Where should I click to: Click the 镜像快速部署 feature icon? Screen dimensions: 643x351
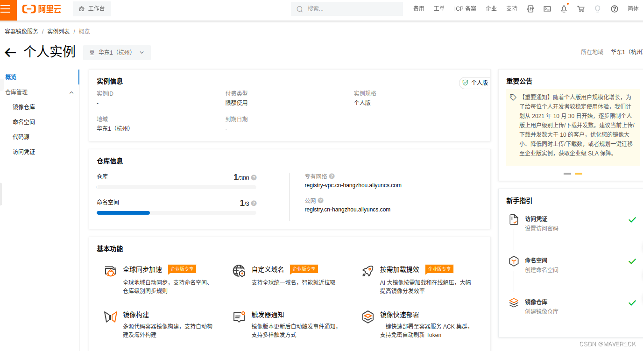(x=367, y=317)
